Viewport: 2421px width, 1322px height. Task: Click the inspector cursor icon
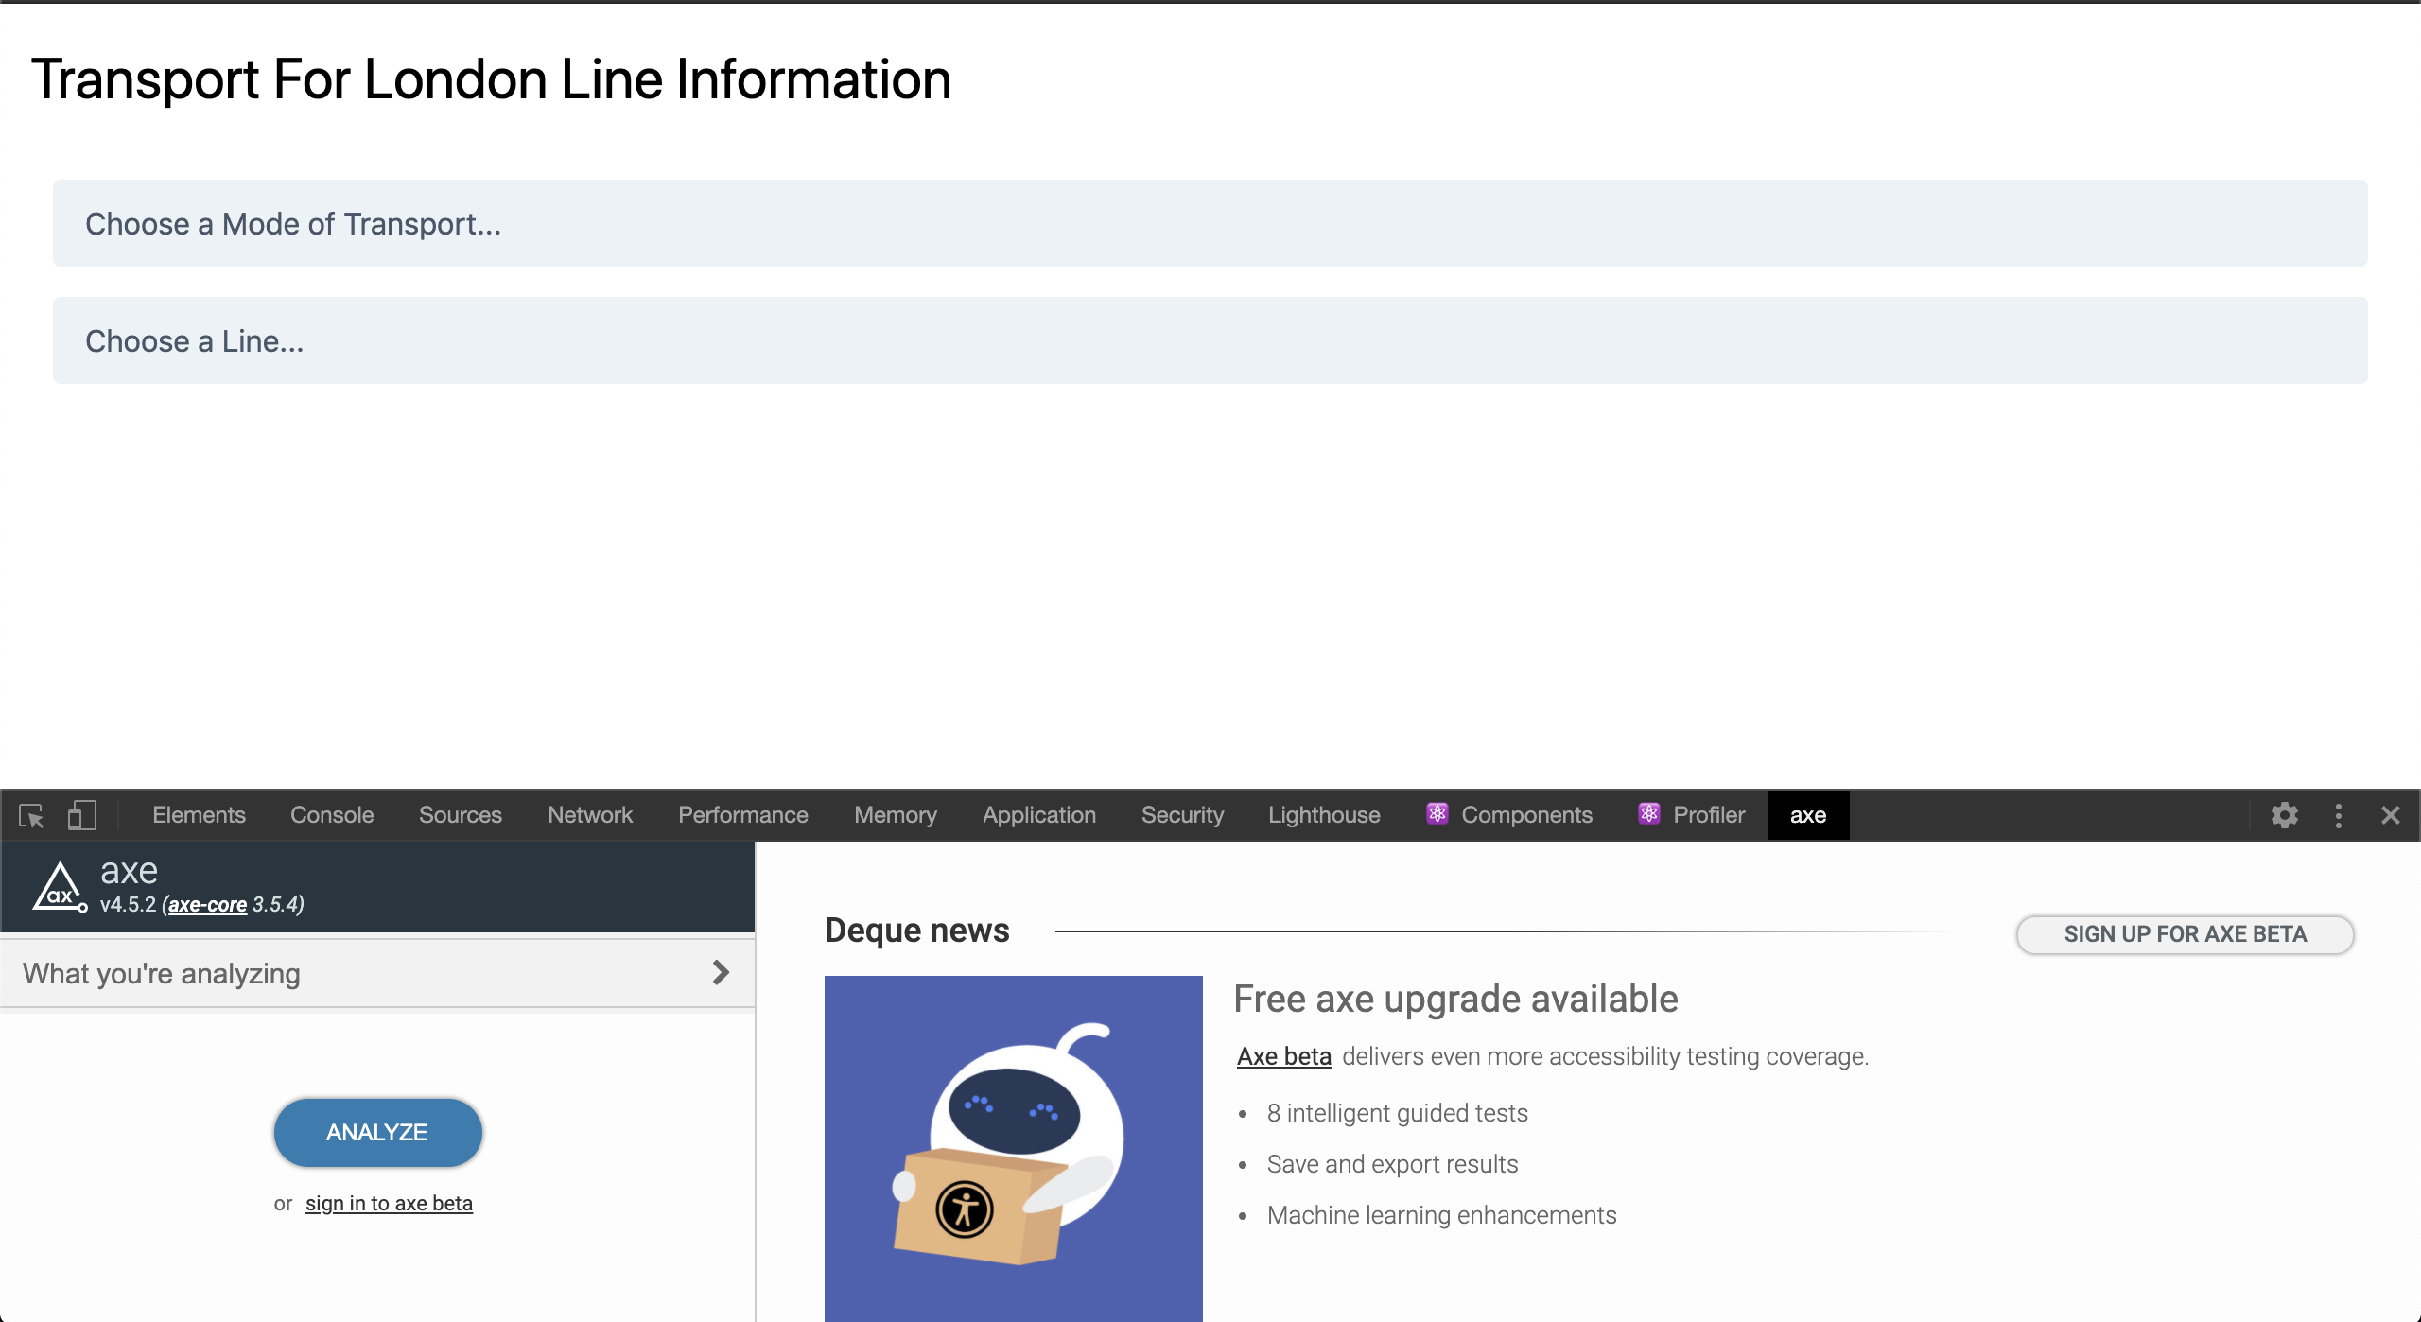(31, 816)
